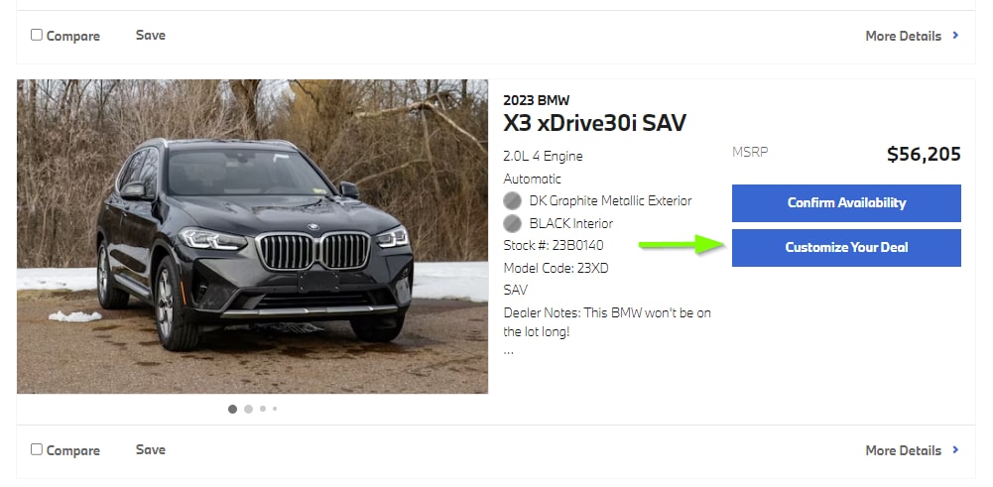Select the BLACK Interior color swatch
This screenshot has height=487, width=993.
pyautogui.click(x=512, y=223)
